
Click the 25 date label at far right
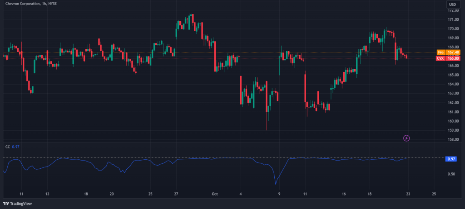pyautogui.click(x=434, y=194)
